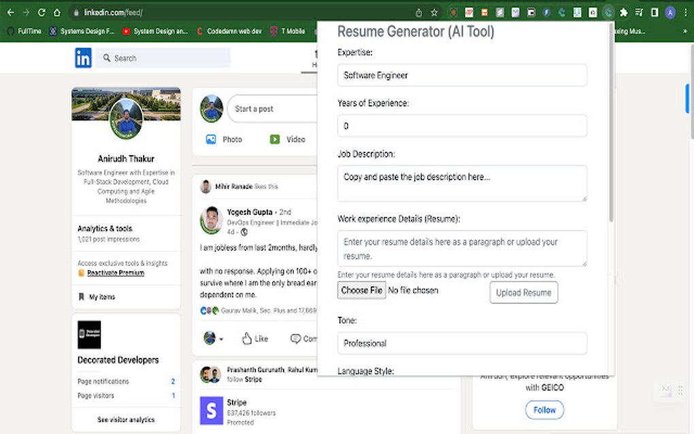The height and width of the screenshot is (434, 694).
Task: Click the Photo icon under Start a post
Action: (211, 139)
